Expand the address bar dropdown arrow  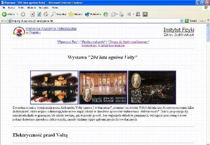(x=182, y=21)
